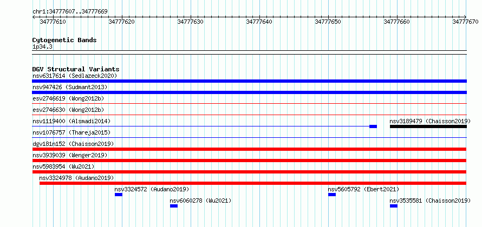Click the Cytogenetic Bands track title
Viewport: 482px width, 227px height.
pos(64,40)
